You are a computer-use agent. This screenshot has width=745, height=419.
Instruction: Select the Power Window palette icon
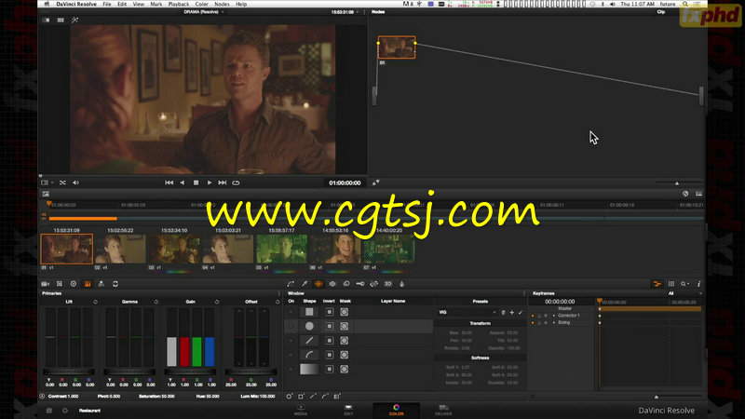coord(318,284)
